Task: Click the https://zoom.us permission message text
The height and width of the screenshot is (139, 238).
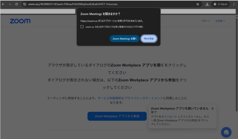Action: tap(112, 21)
